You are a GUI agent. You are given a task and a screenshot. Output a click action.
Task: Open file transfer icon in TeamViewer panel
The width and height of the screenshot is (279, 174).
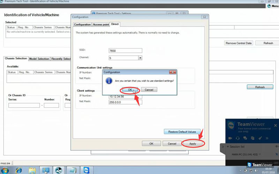click(x=252, y=138)
